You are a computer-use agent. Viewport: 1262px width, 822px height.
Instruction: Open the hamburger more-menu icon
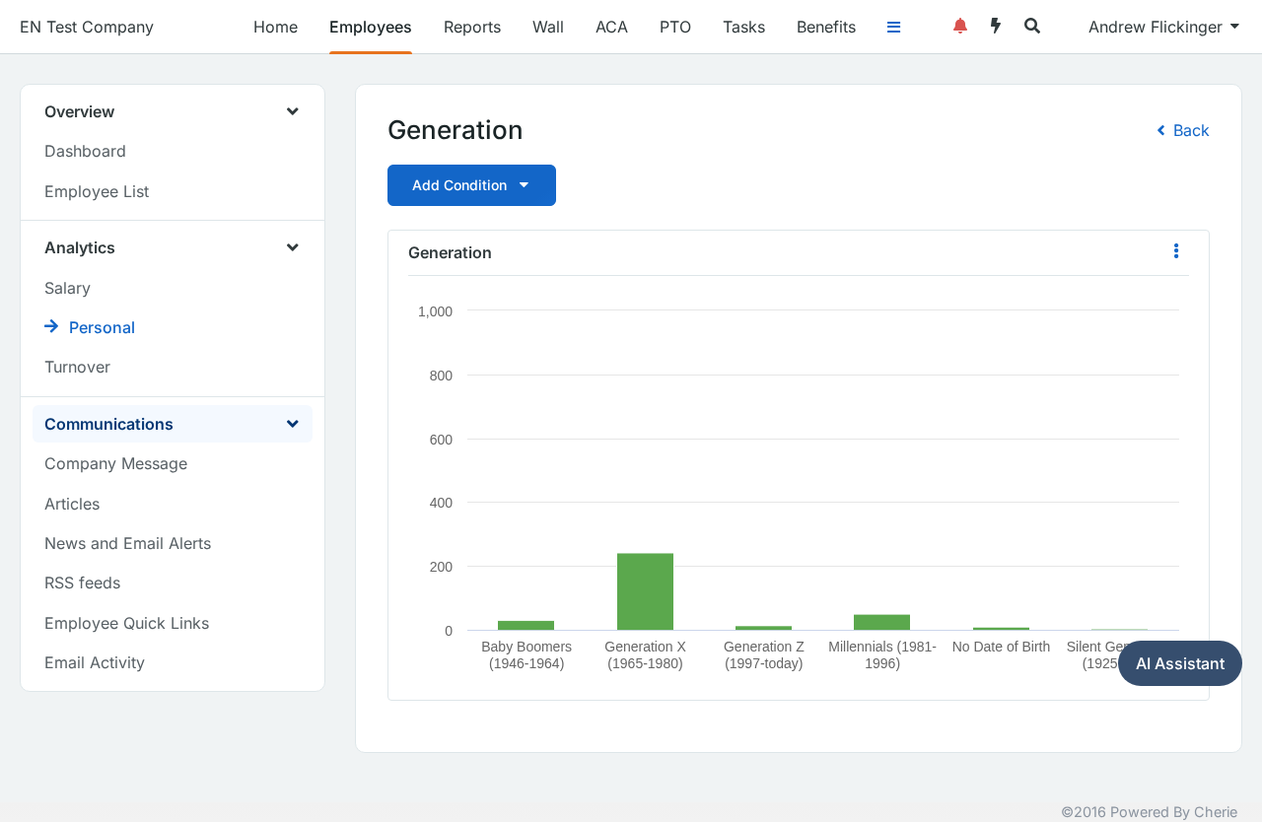point(894,28)
